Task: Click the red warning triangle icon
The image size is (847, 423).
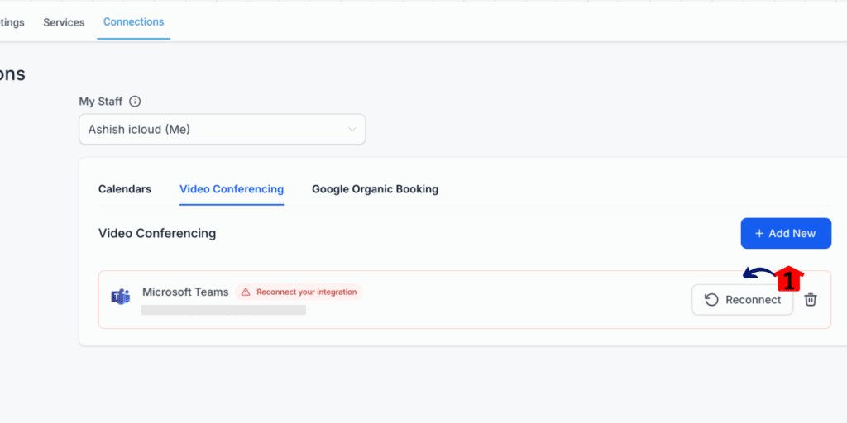Action: [246, 292]
